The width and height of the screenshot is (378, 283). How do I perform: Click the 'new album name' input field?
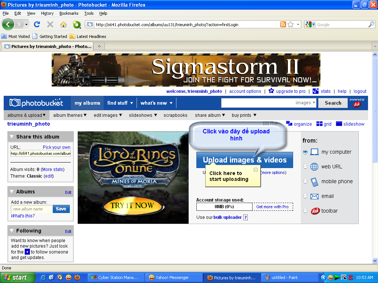[31, 209]
